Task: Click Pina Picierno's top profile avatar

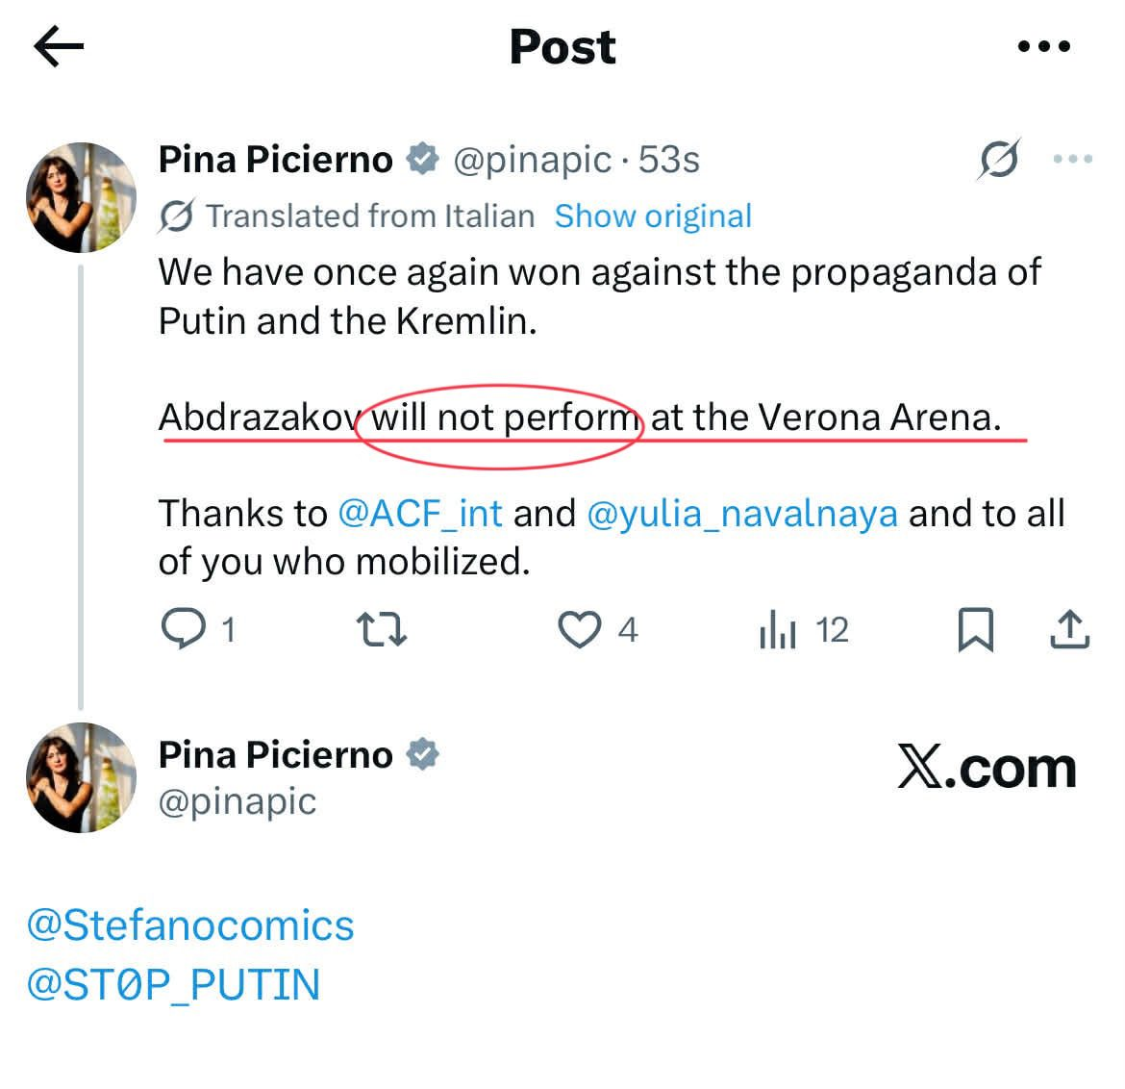Action: pyautogui.click(x=81, y=197)
